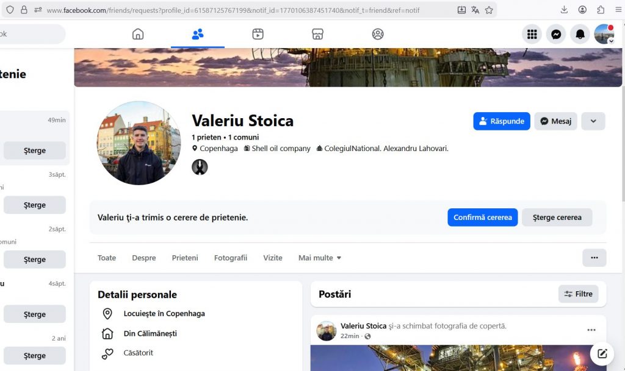The image size is (625, 371).
Task: Open the notifications bell
Action: pos(580,35)
